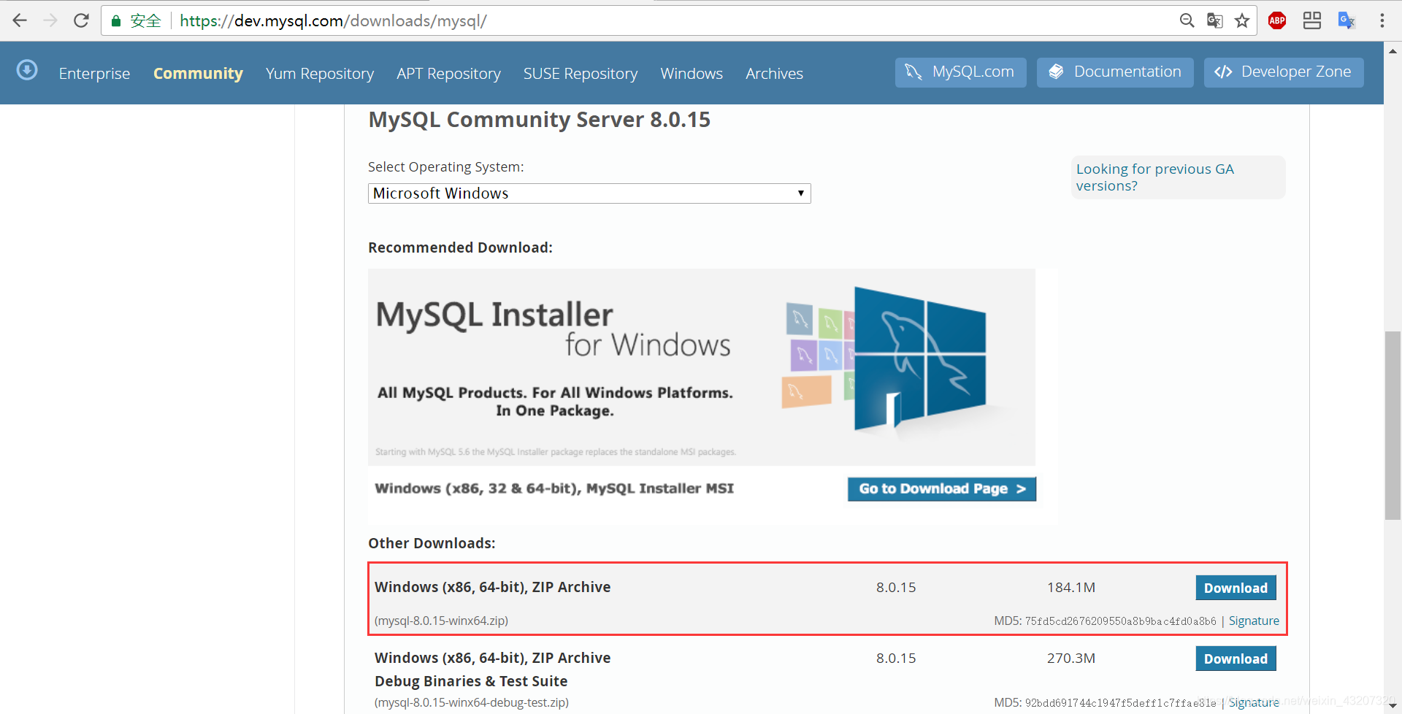
Task: Click the mysql-8.0.15-winx64.zip filename text
Action: pos(441,621)
